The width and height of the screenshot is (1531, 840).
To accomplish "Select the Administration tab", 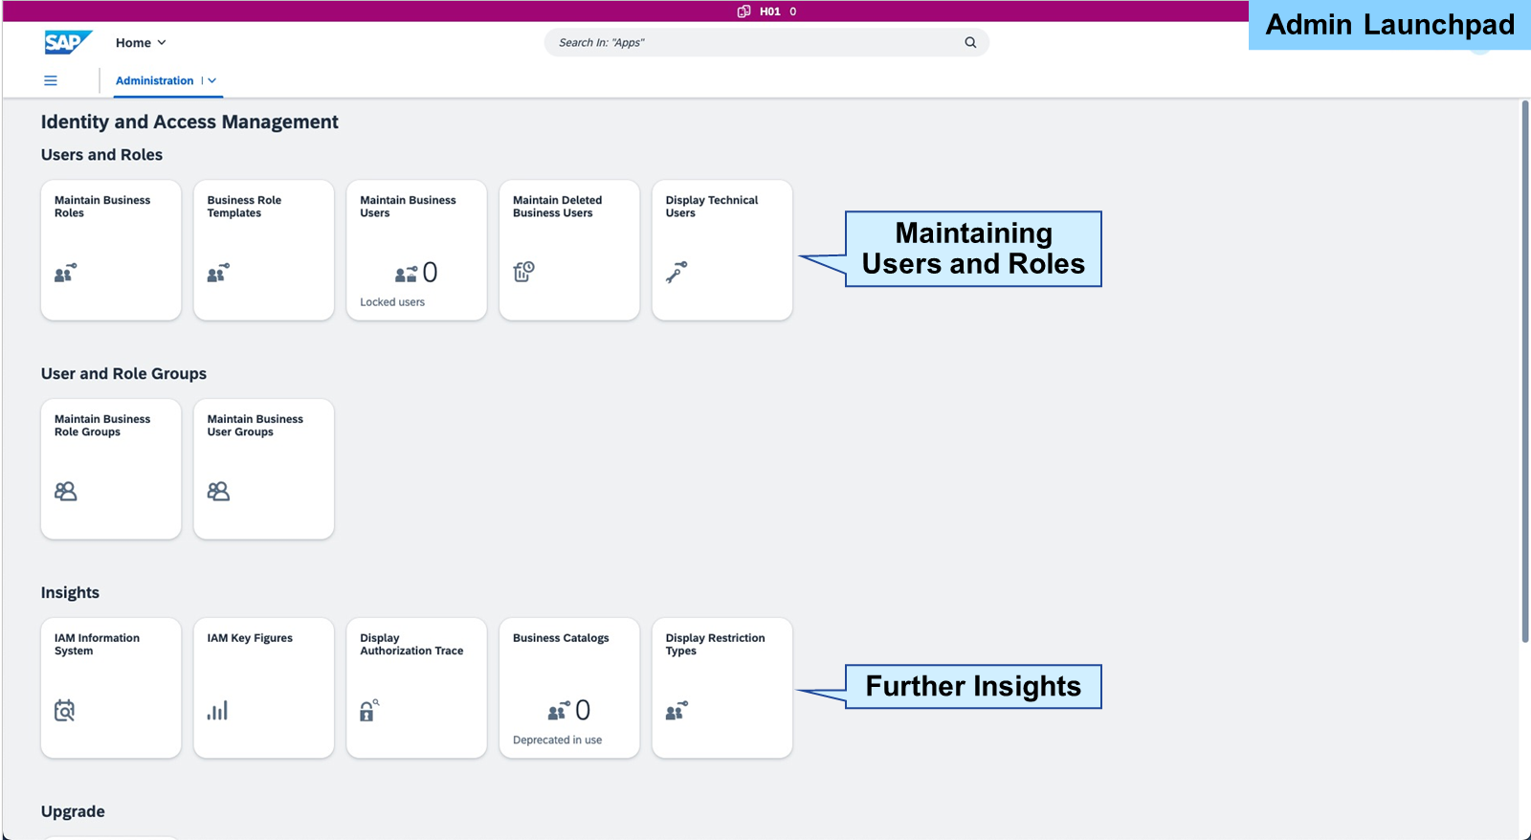I will point(154,80).
